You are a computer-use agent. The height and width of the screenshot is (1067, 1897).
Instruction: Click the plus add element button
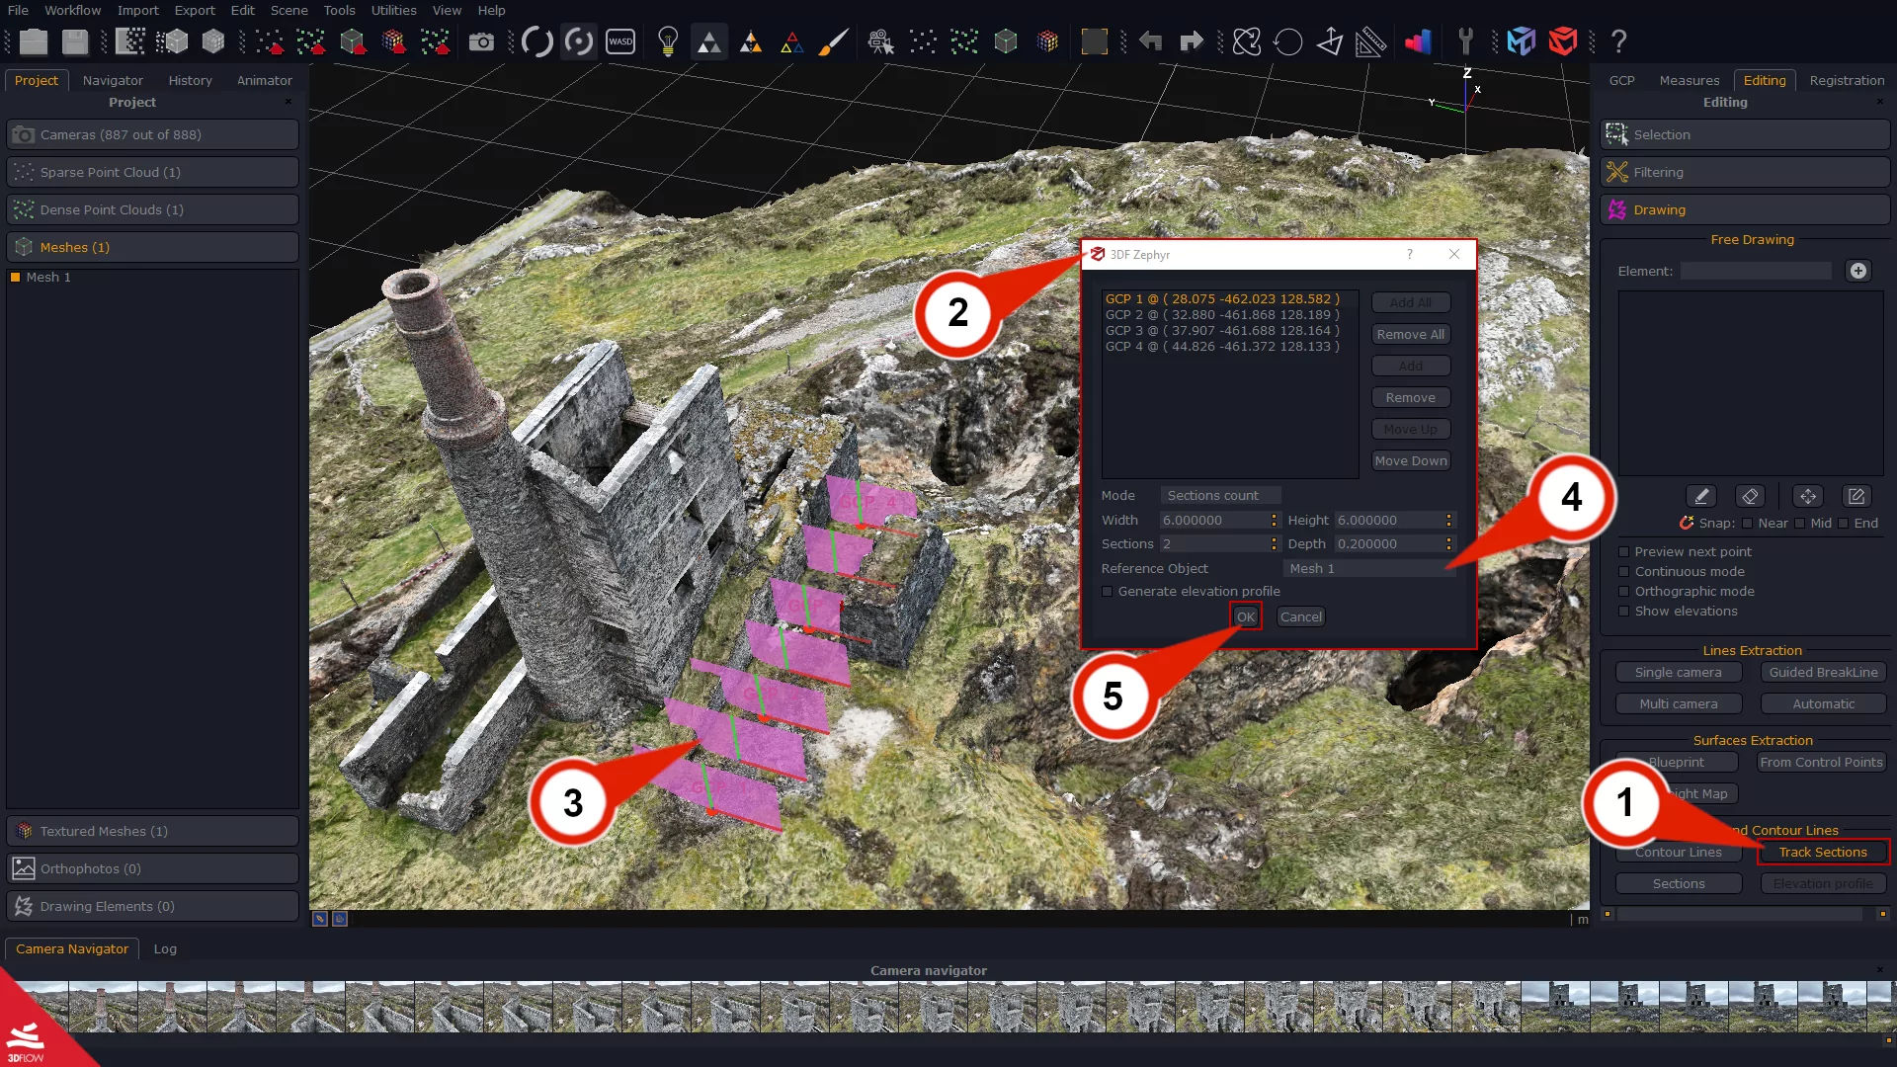[x=1858, y=271]
